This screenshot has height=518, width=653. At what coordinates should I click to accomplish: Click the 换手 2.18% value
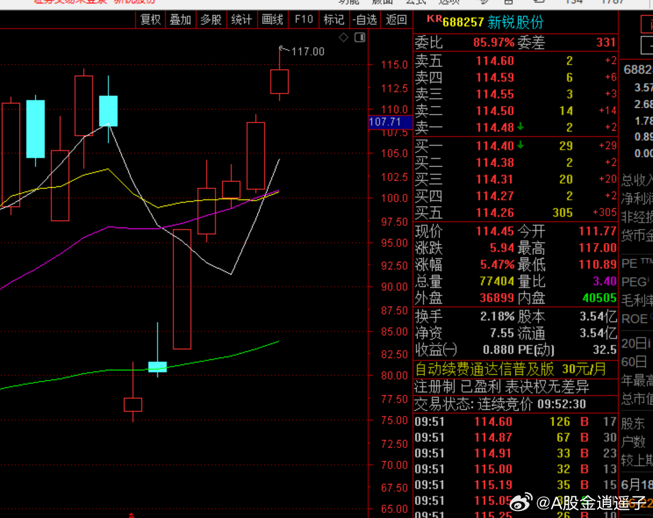(x=497, y=316)
